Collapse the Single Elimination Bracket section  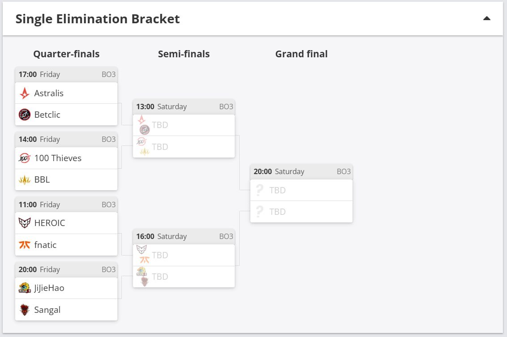(487, 18)
